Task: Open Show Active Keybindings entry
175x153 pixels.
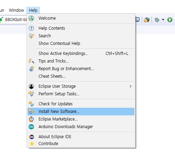Action: pyautogui.click(x=81, y=54)
